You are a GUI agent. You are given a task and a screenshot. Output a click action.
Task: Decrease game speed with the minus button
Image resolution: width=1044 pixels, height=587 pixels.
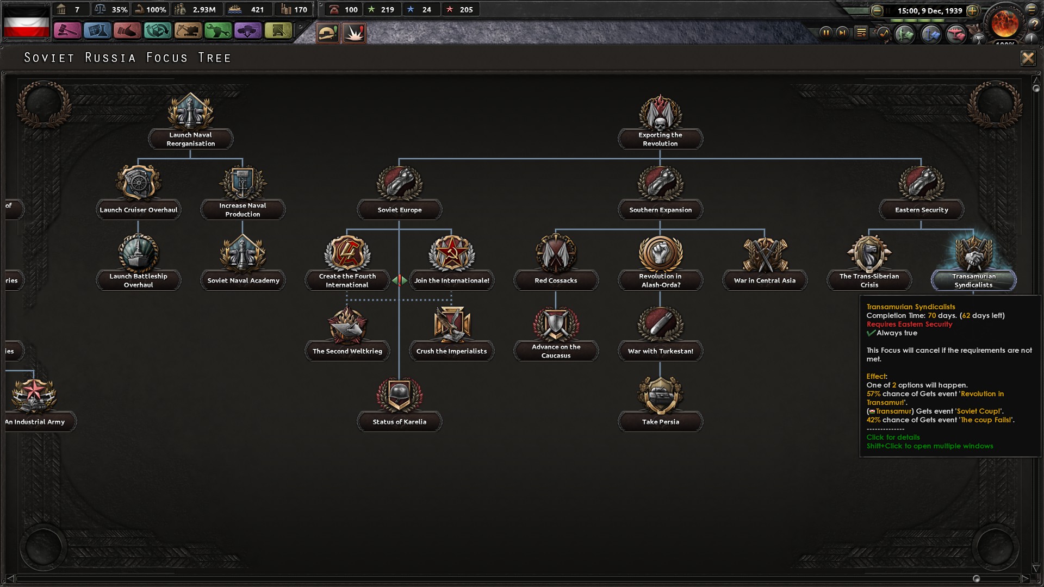click(x=877, y=10)
